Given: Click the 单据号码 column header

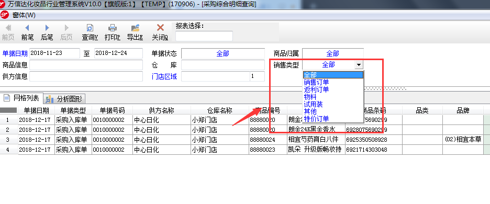Looking at the screenshot, I should [x=112, y=110].
